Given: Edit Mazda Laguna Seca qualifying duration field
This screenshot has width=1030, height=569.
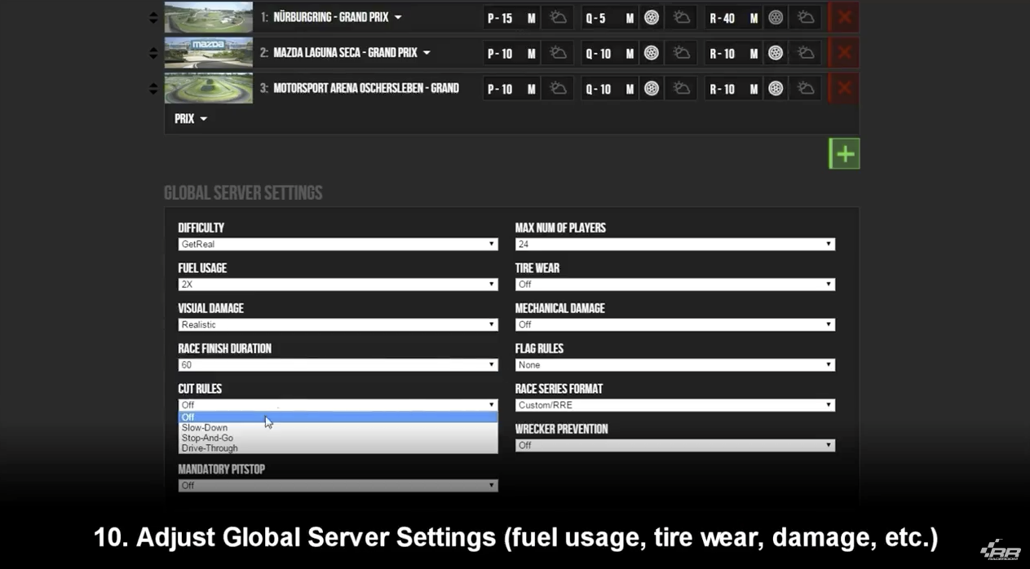Looking at the screenshot, I should [609, 54].
